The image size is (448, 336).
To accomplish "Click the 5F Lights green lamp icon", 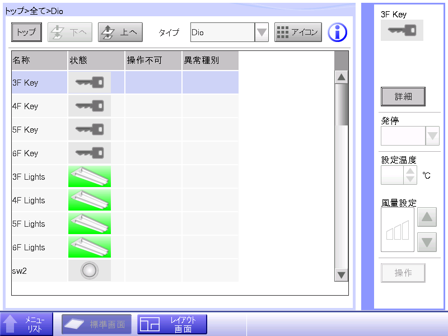I will point(90,223).
